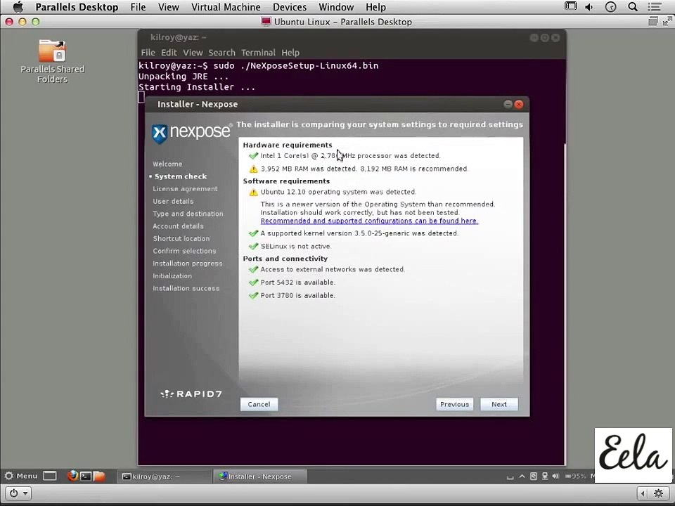675x506 pixels.
Task: Click Show Desktop icon in taskbar
Action: tap(50, 476)
